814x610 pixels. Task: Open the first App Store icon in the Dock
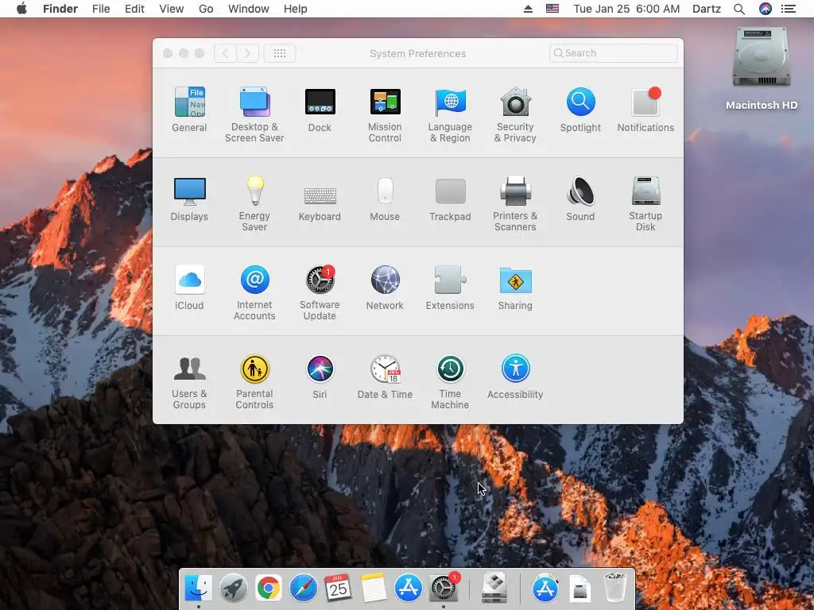[x=408, y=589]
